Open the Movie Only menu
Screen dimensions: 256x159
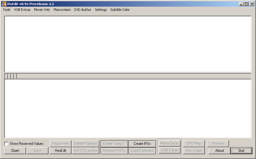pos(42,10)
